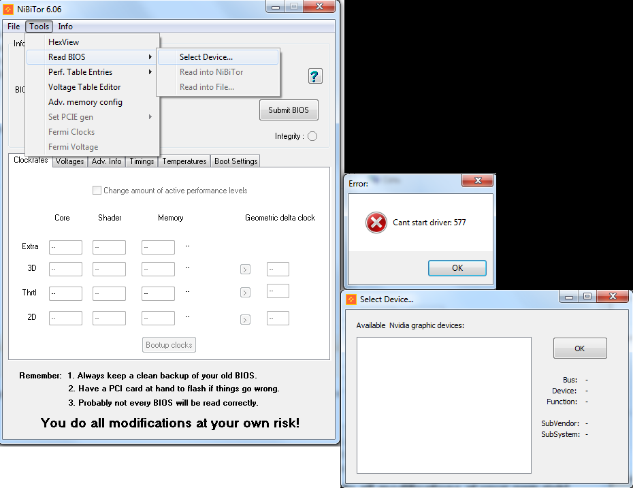Click the 3D Shader clock field
Image resolution: width=633 pixels, height=488 pixels.
click(x=109, y=270)
